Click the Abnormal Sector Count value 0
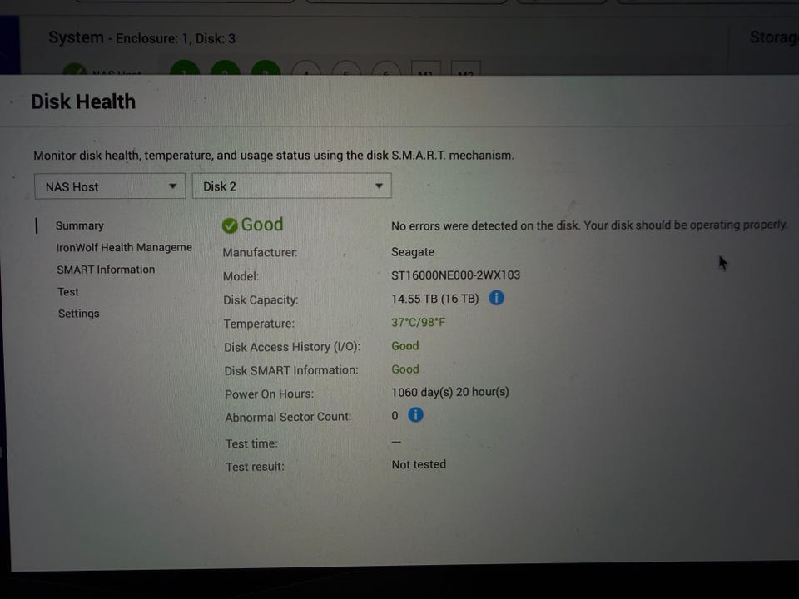Screen dimensions: 799x599 (395, 416)
